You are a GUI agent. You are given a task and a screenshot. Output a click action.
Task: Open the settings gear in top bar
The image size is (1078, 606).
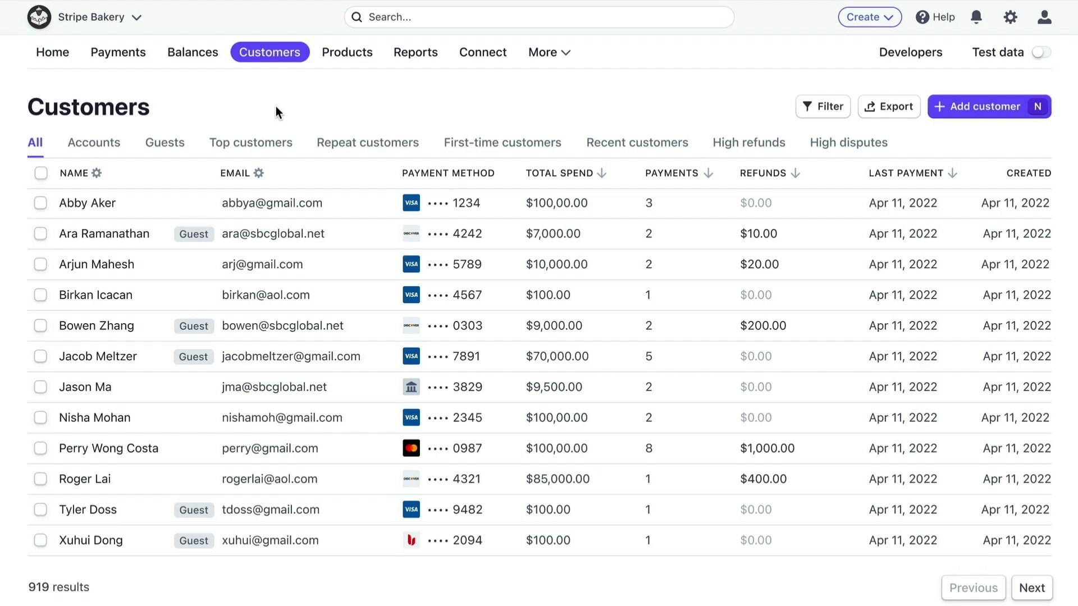point(1010,17)
